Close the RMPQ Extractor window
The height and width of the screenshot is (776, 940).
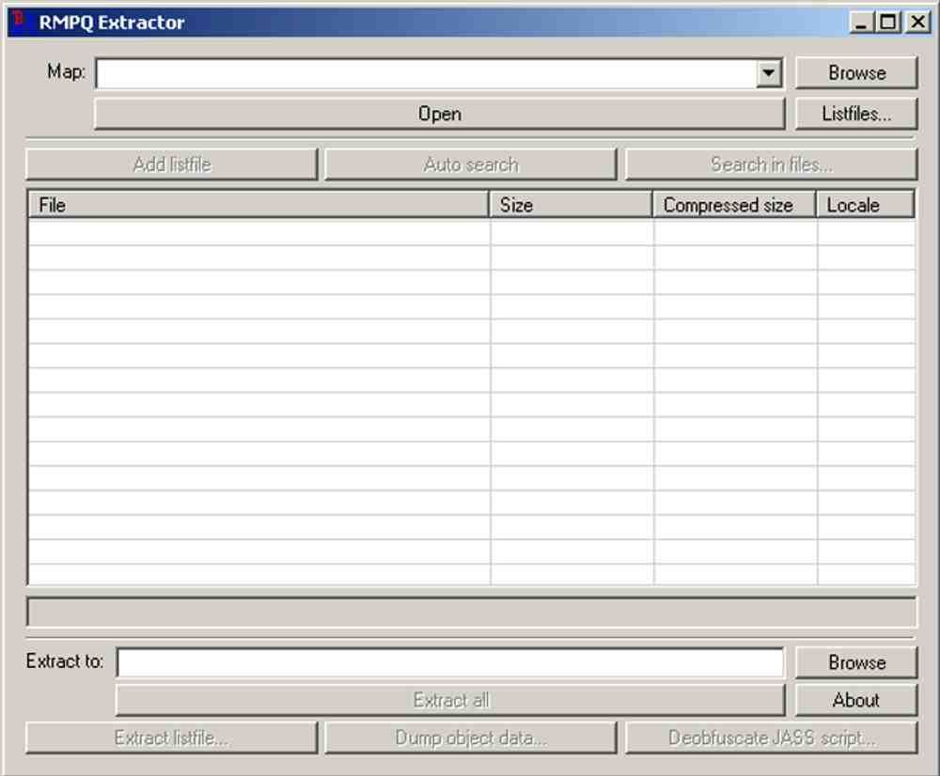tap(917, 23)
